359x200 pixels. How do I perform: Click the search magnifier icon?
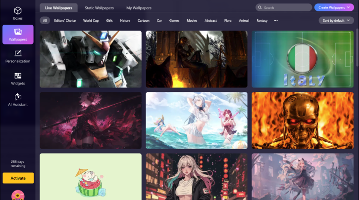[260, 7]
